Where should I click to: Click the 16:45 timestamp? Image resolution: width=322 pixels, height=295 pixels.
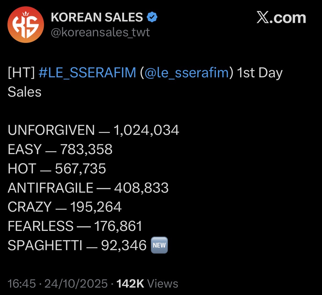(x=22, y=284)
